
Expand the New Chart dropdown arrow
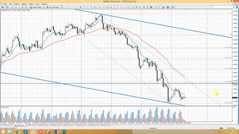4,7
